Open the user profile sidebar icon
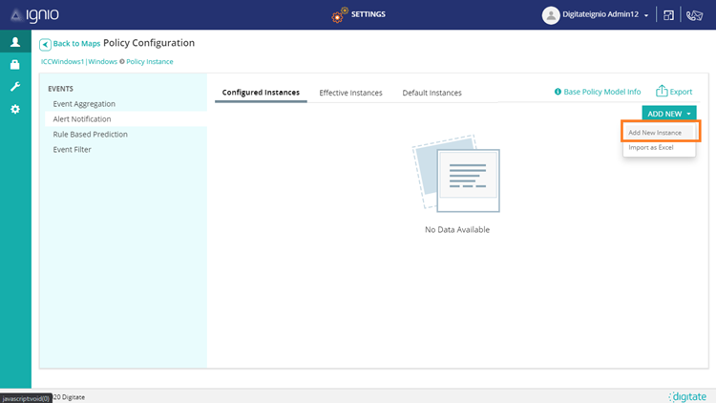Screen dimensions: 716x403 pyautogui.click(x=14, y=42)
